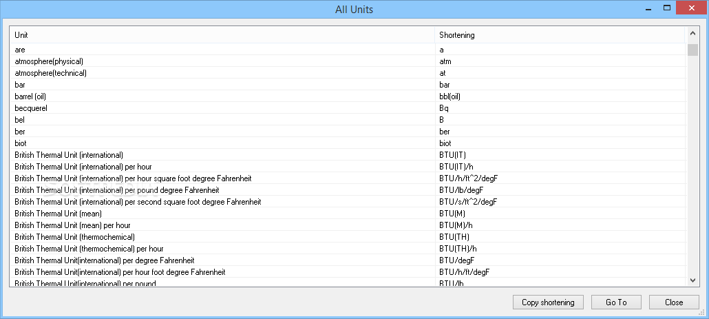Click the 'BTU(TH)' shortening cell
709x319 pixels.
pos(560,238)
